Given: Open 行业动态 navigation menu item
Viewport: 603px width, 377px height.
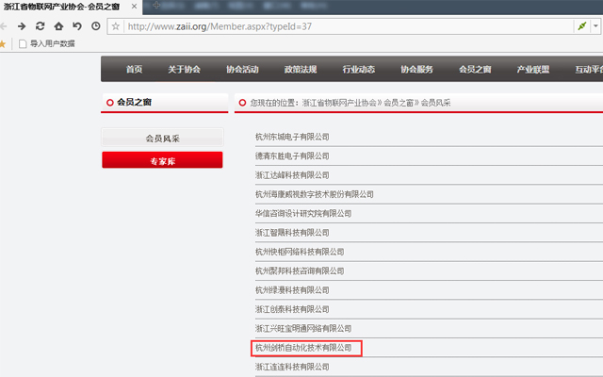Looking at the screenshot, I should (359, 69).
